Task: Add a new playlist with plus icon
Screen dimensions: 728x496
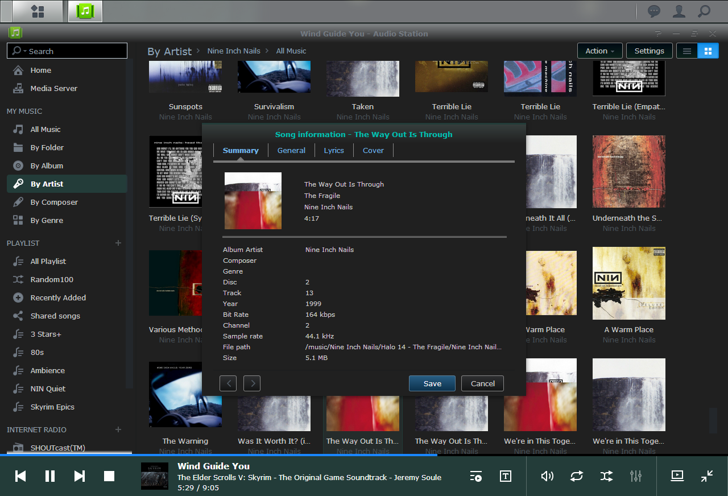Action: (x=118, y=243)
